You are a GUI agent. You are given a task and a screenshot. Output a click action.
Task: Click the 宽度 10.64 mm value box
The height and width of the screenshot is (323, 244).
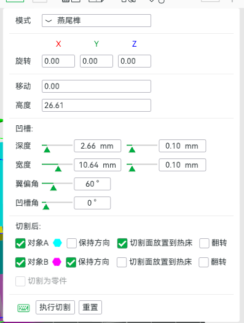point(97,165)
